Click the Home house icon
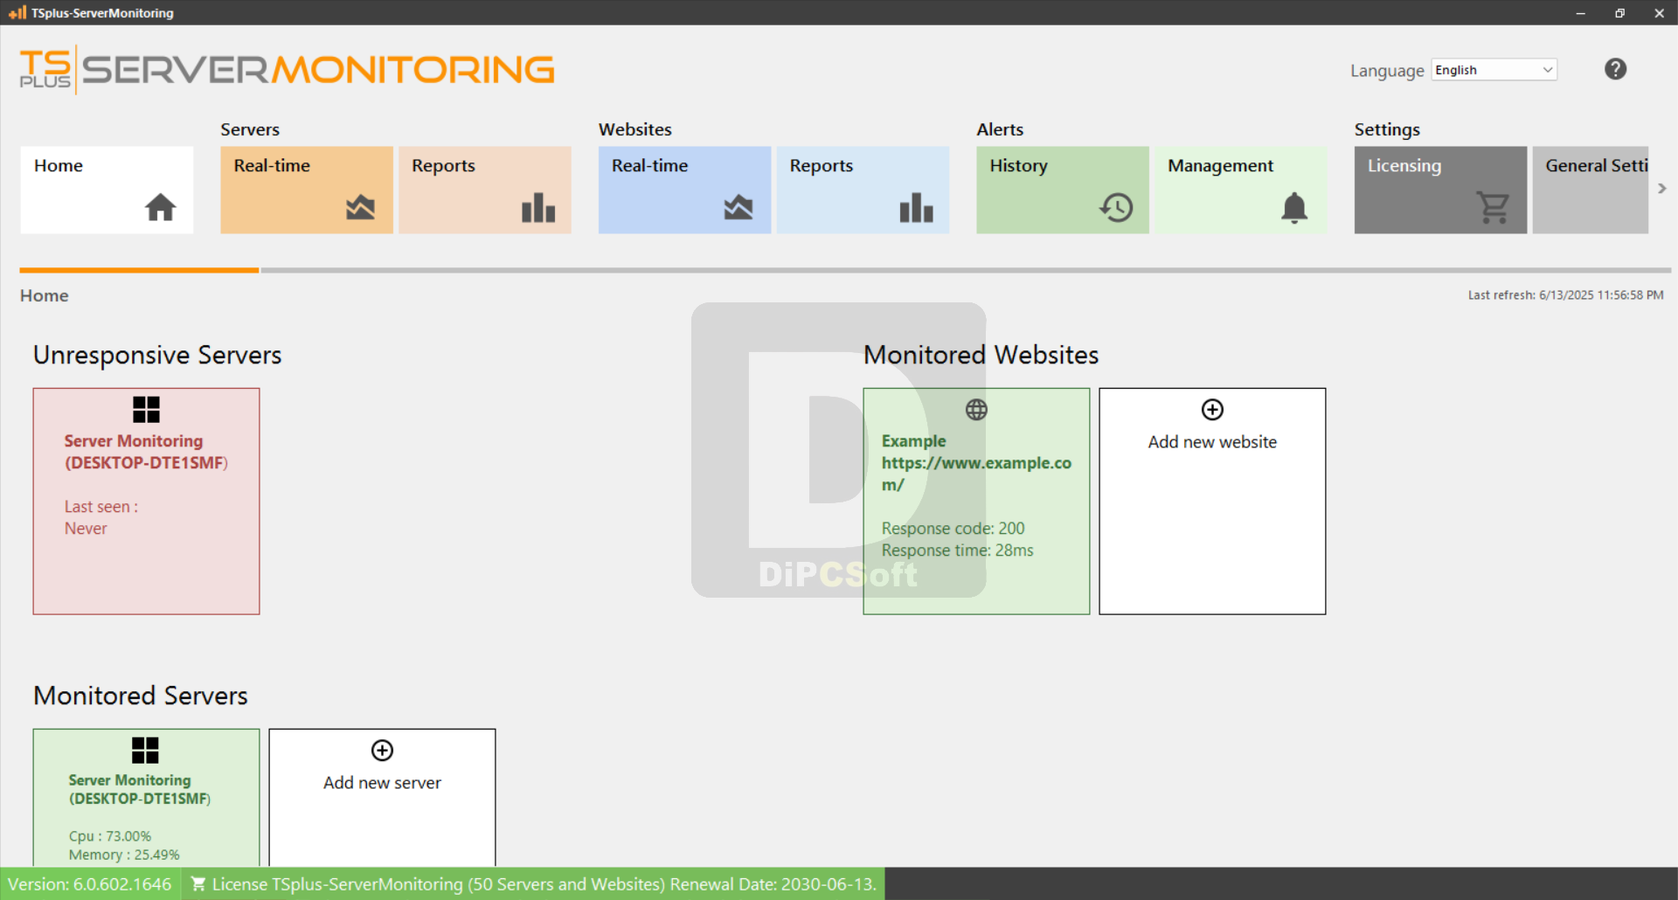 coord(161,207)
